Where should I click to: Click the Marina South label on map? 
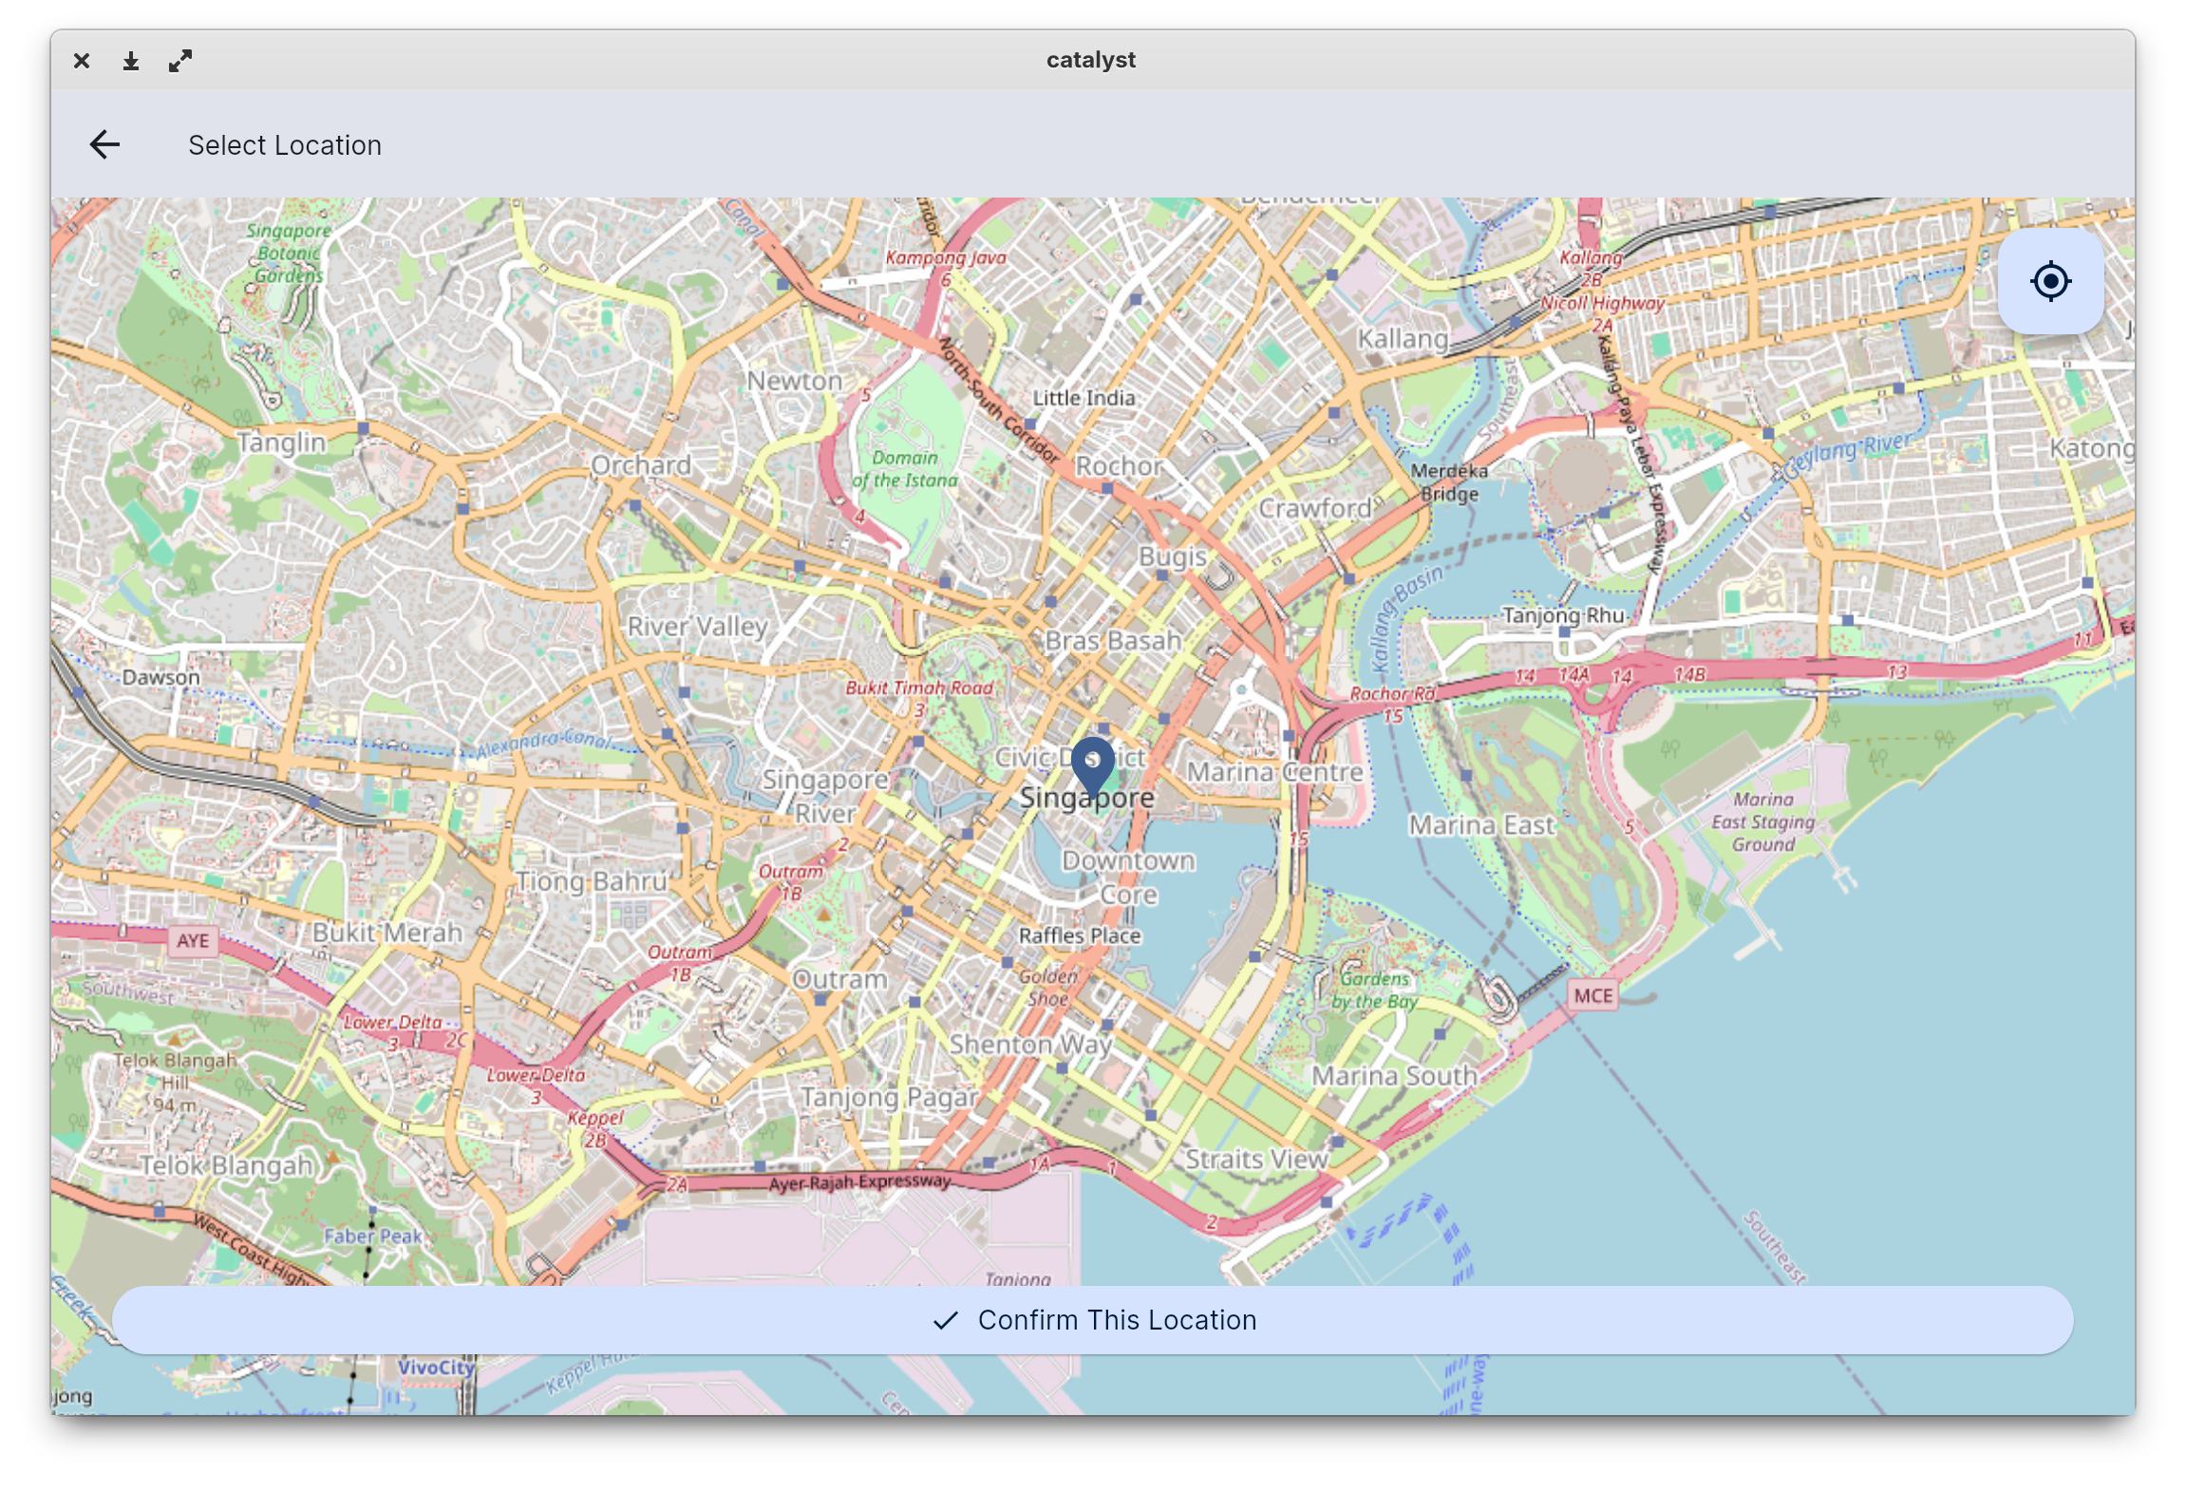tap(1394, 1075)
